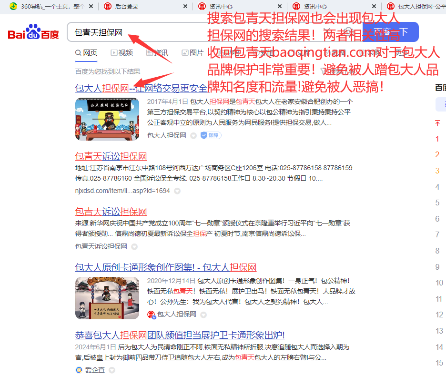Click the 爱企查 source icon
446x376 pixels.
(x=79, y=370)
